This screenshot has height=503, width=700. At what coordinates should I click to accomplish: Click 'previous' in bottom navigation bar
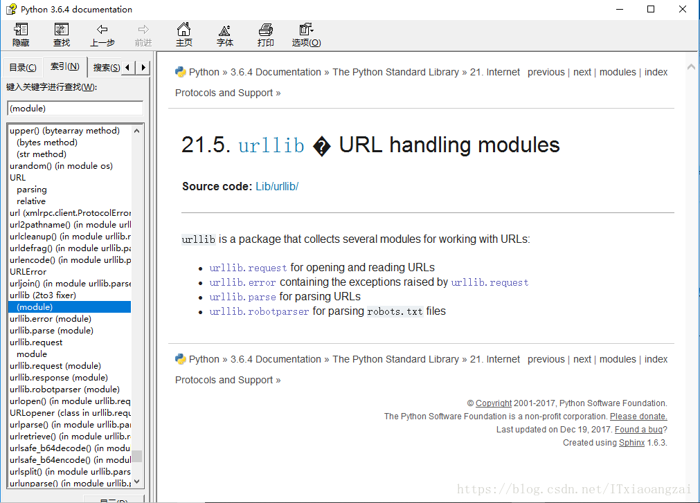coord(546,359)
